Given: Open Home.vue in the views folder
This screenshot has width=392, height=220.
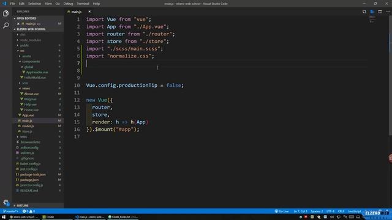Looking at the screenshot, I should tap(31, 110).
